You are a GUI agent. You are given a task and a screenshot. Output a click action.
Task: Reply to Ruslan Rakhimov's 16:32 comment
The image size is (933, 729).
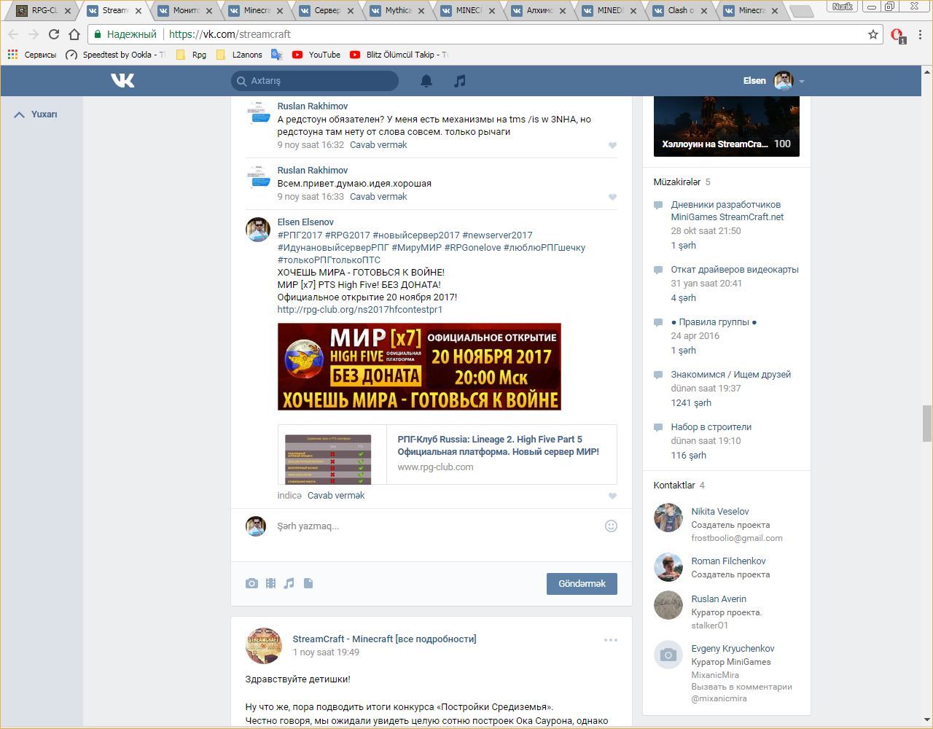click(378, 145)
